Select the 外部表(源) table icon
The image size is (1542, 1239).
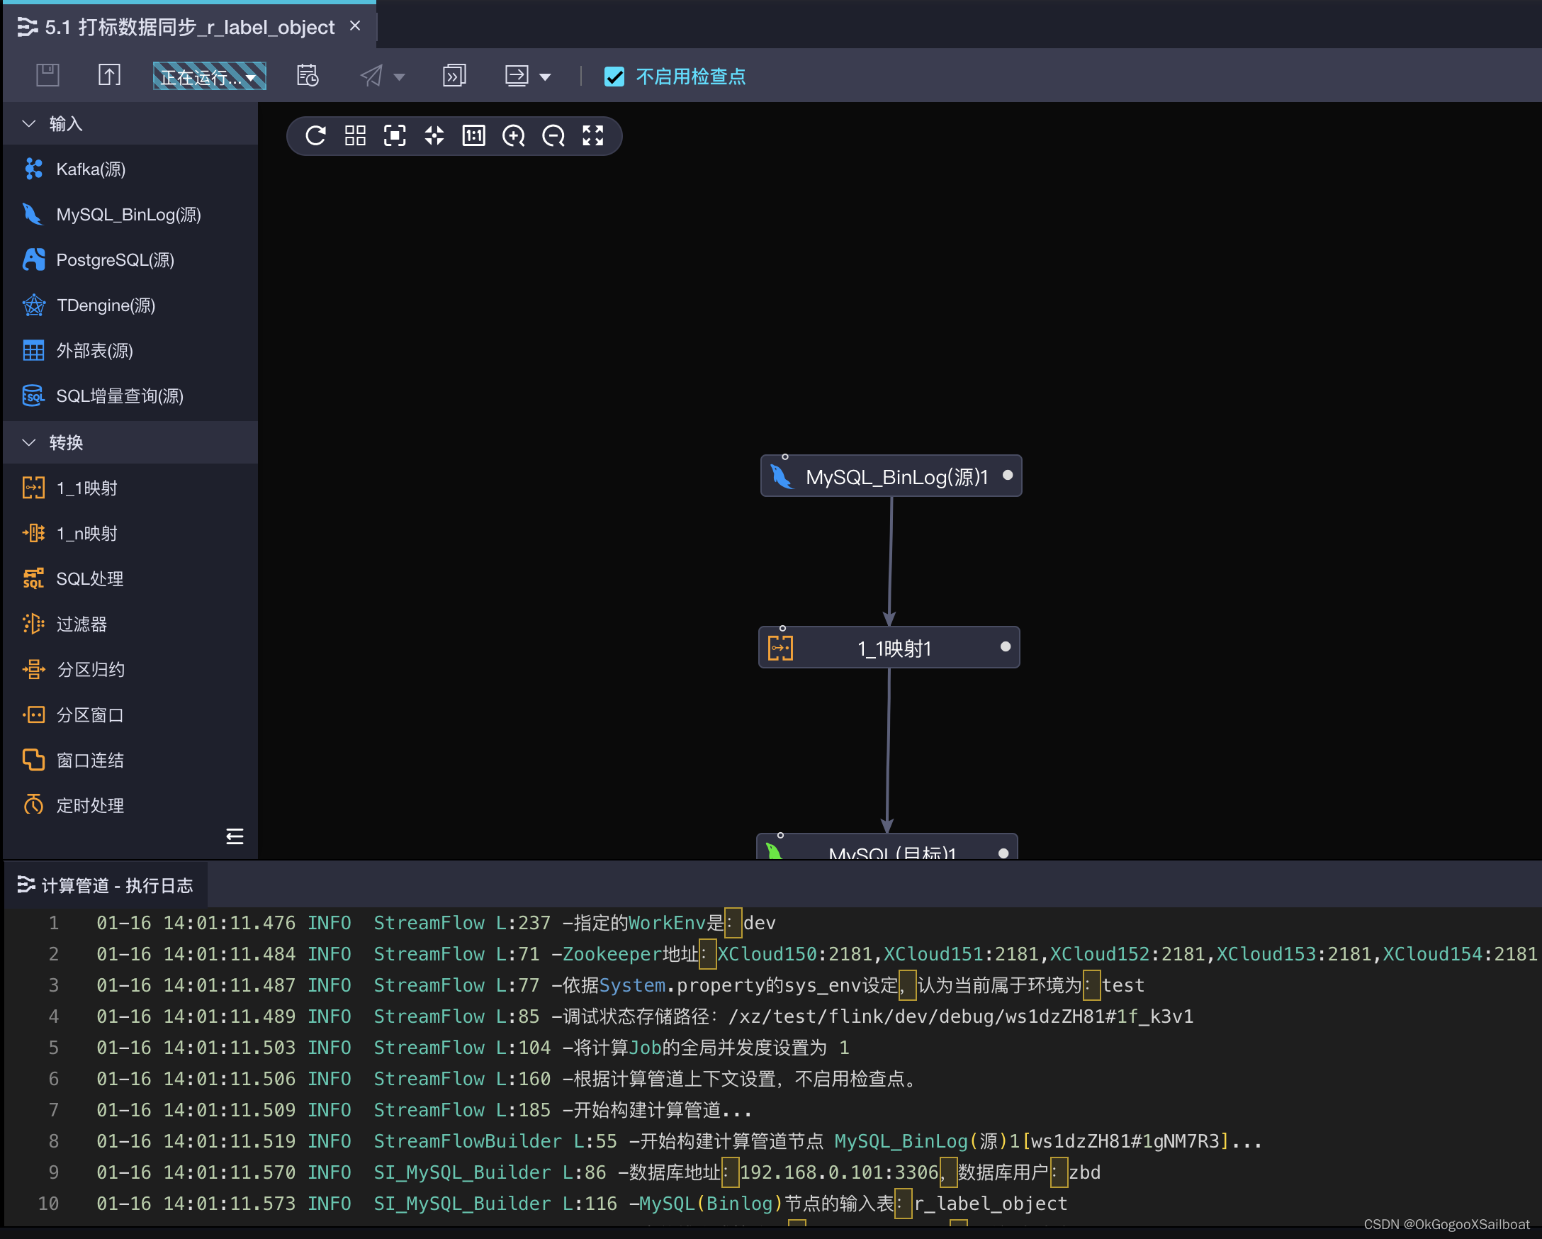(33, 351)
